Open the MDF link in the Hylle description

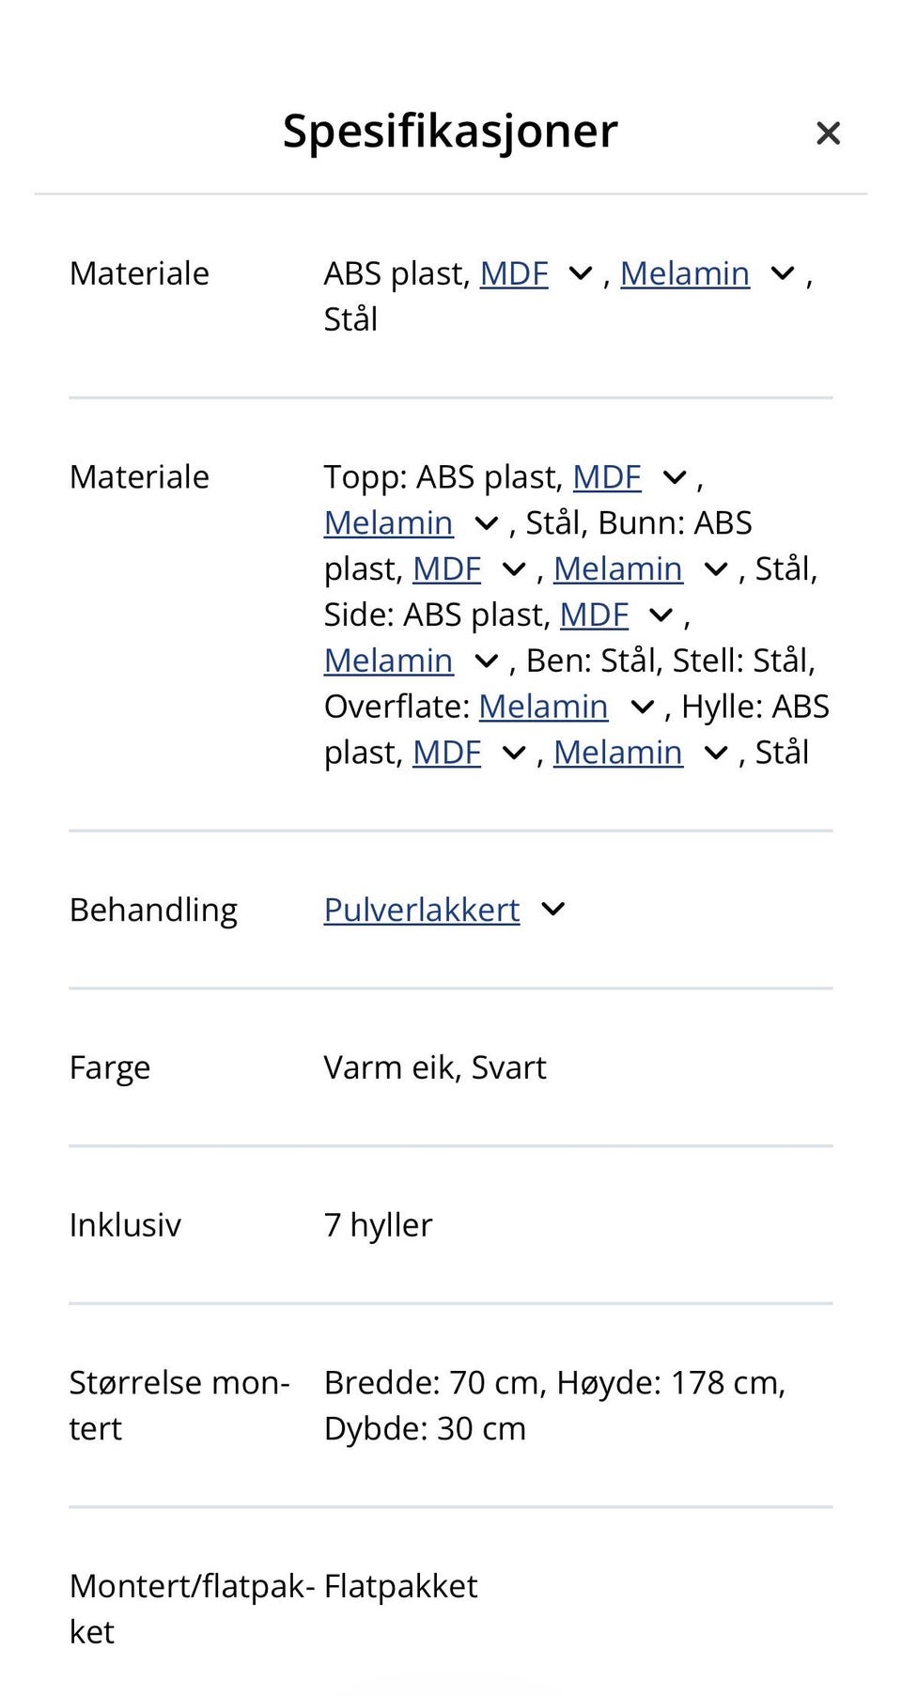(446, 752)
